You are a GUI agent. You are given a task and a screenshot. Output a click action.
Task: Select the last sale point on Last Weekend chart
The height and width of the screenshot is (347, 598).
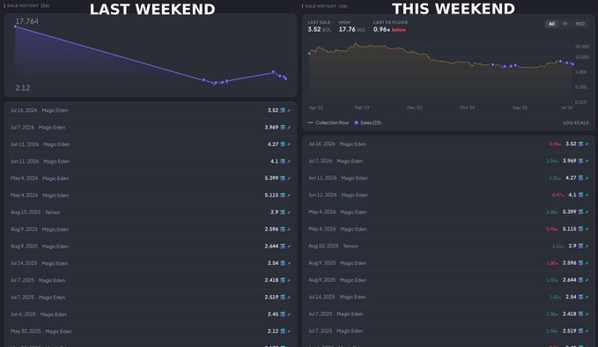tap(286, 79)
